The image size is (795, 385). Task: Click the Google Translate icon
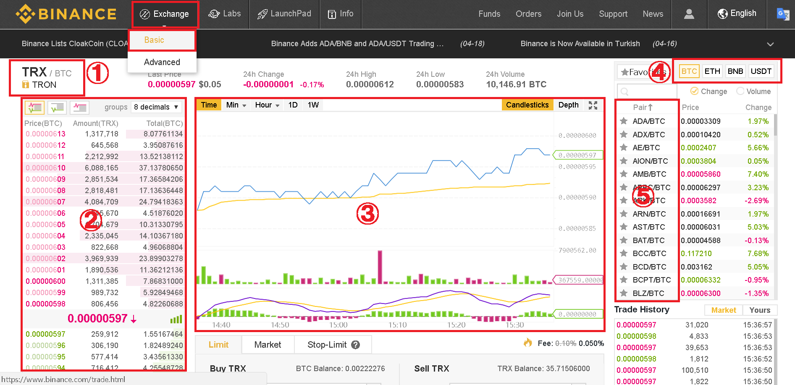[783, 14]
